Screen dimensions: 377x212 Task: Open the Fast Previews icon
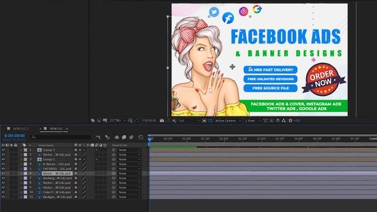pyautogui.click(x=272, y=120)
